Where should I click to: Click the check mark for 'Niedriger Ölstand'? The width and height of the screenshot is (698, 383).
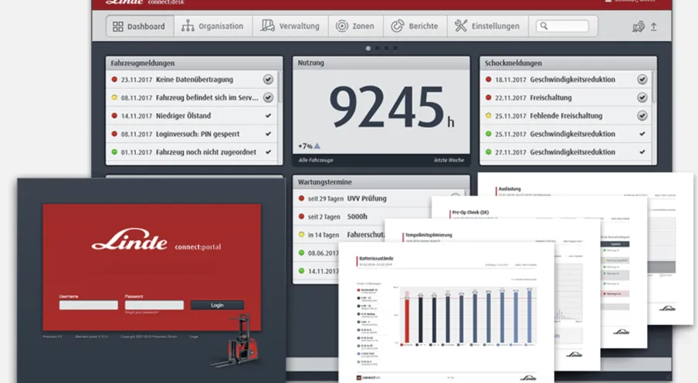pos(268,115)
